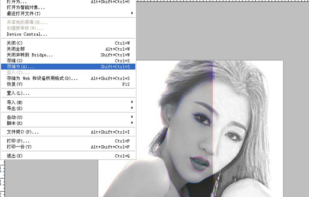Expand the 导出(E) Export submenu
The height and width of the screenshot is (197, 309).
pyautogui.click(x=15, y=108)
